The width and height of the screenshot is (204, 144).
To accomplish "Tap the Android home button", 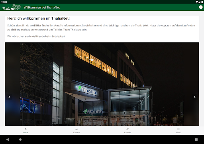I will (x=20, y=140).
